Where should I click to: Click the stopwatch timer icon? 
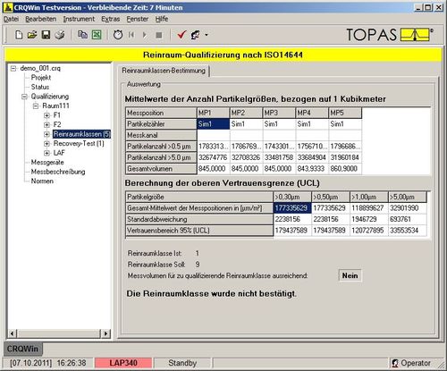118,35
